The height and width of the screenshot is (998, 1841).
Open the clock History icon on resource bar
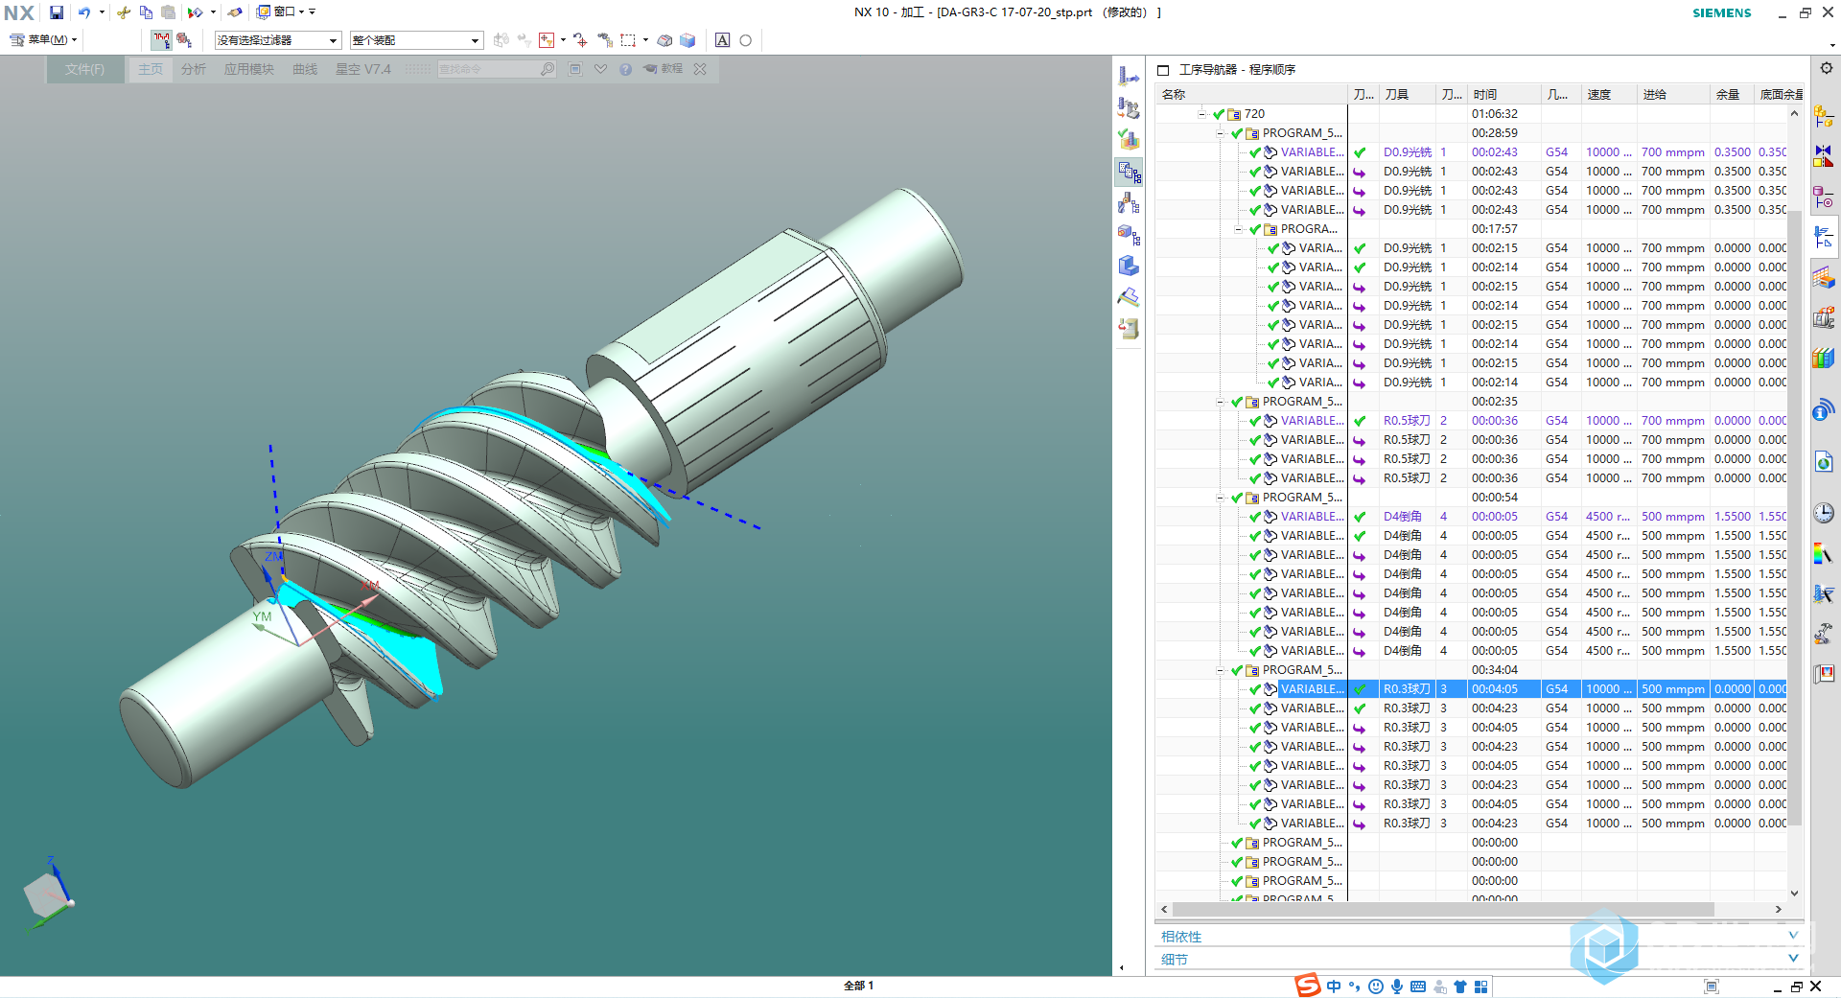pos(1824,513)
